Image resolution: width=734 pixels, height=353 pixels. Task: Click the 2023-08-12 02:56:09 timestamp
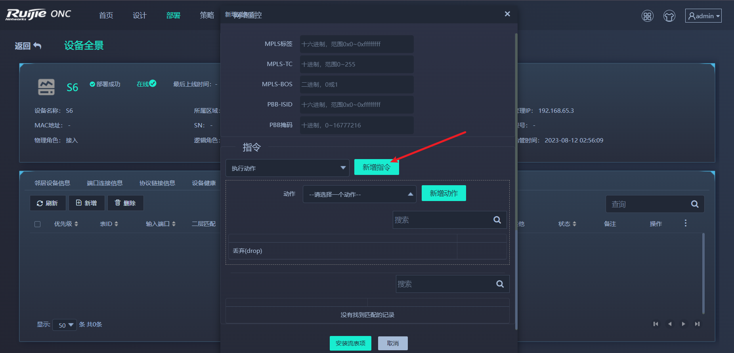(574, 140)
